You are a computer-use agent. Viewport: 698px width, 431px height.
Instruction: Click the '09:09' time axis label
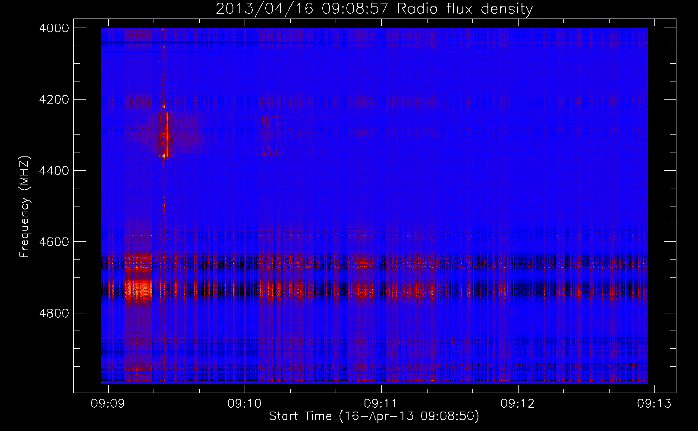click(x=108, y=403)
